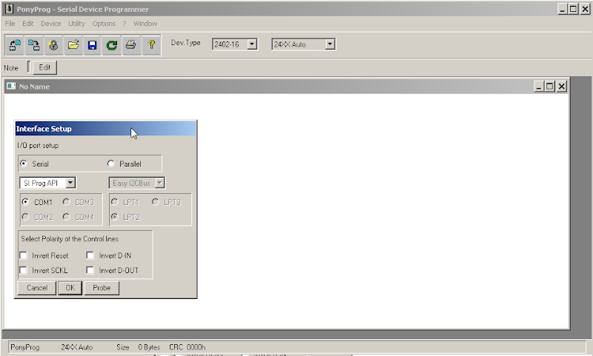
Task: Open the Window menu
Action: pyautogui.click(x=145, y=24)
